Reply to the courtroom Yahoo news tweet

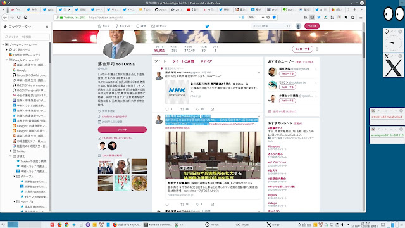tap(167, 204)
